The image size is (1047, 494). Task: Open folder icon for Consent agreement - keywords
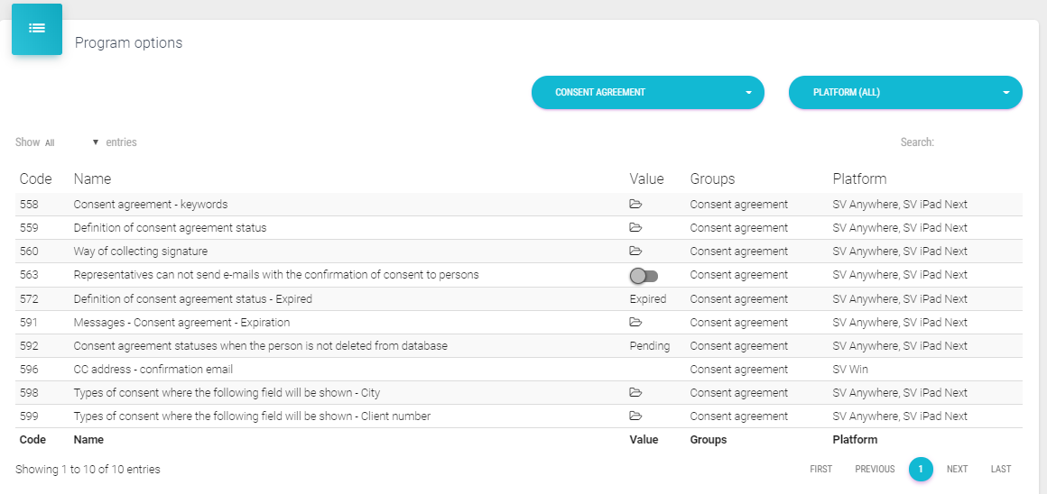click(x=635, y=205)
